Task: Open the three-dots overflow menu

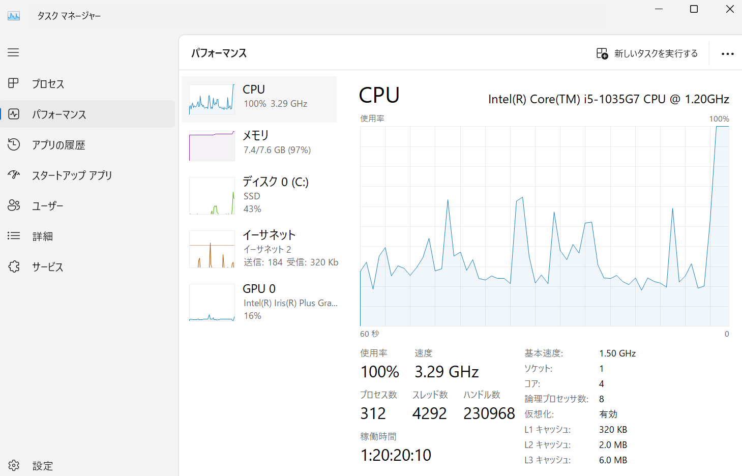Action: 728,53
